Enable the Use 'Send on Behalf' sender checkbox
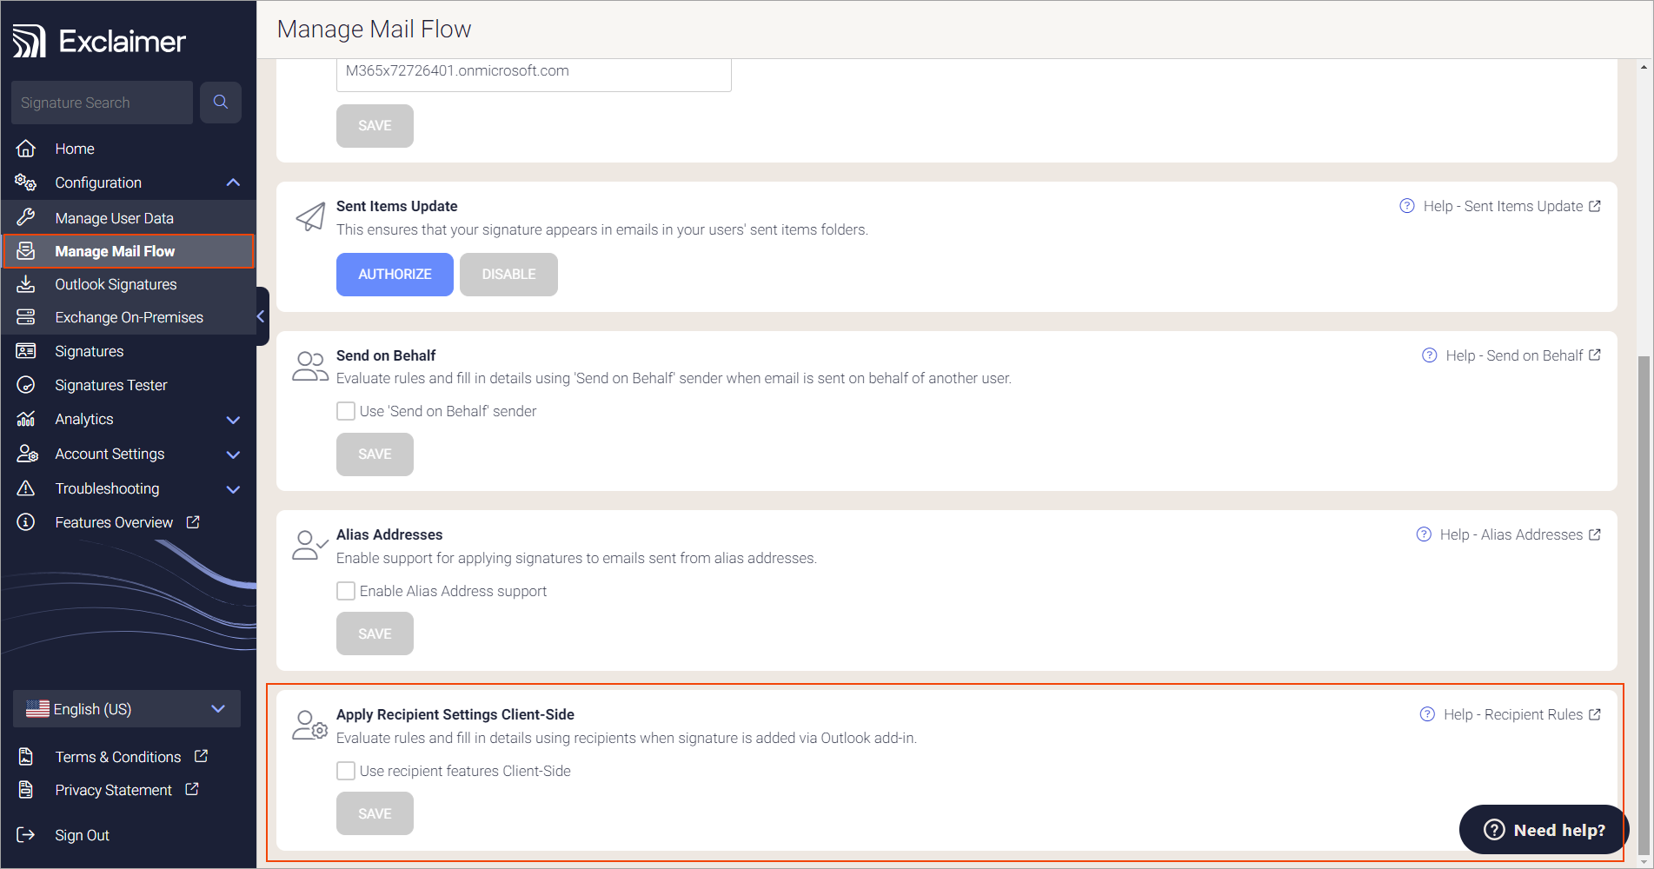Screen dimensions: 1654x869 (346, 411)
